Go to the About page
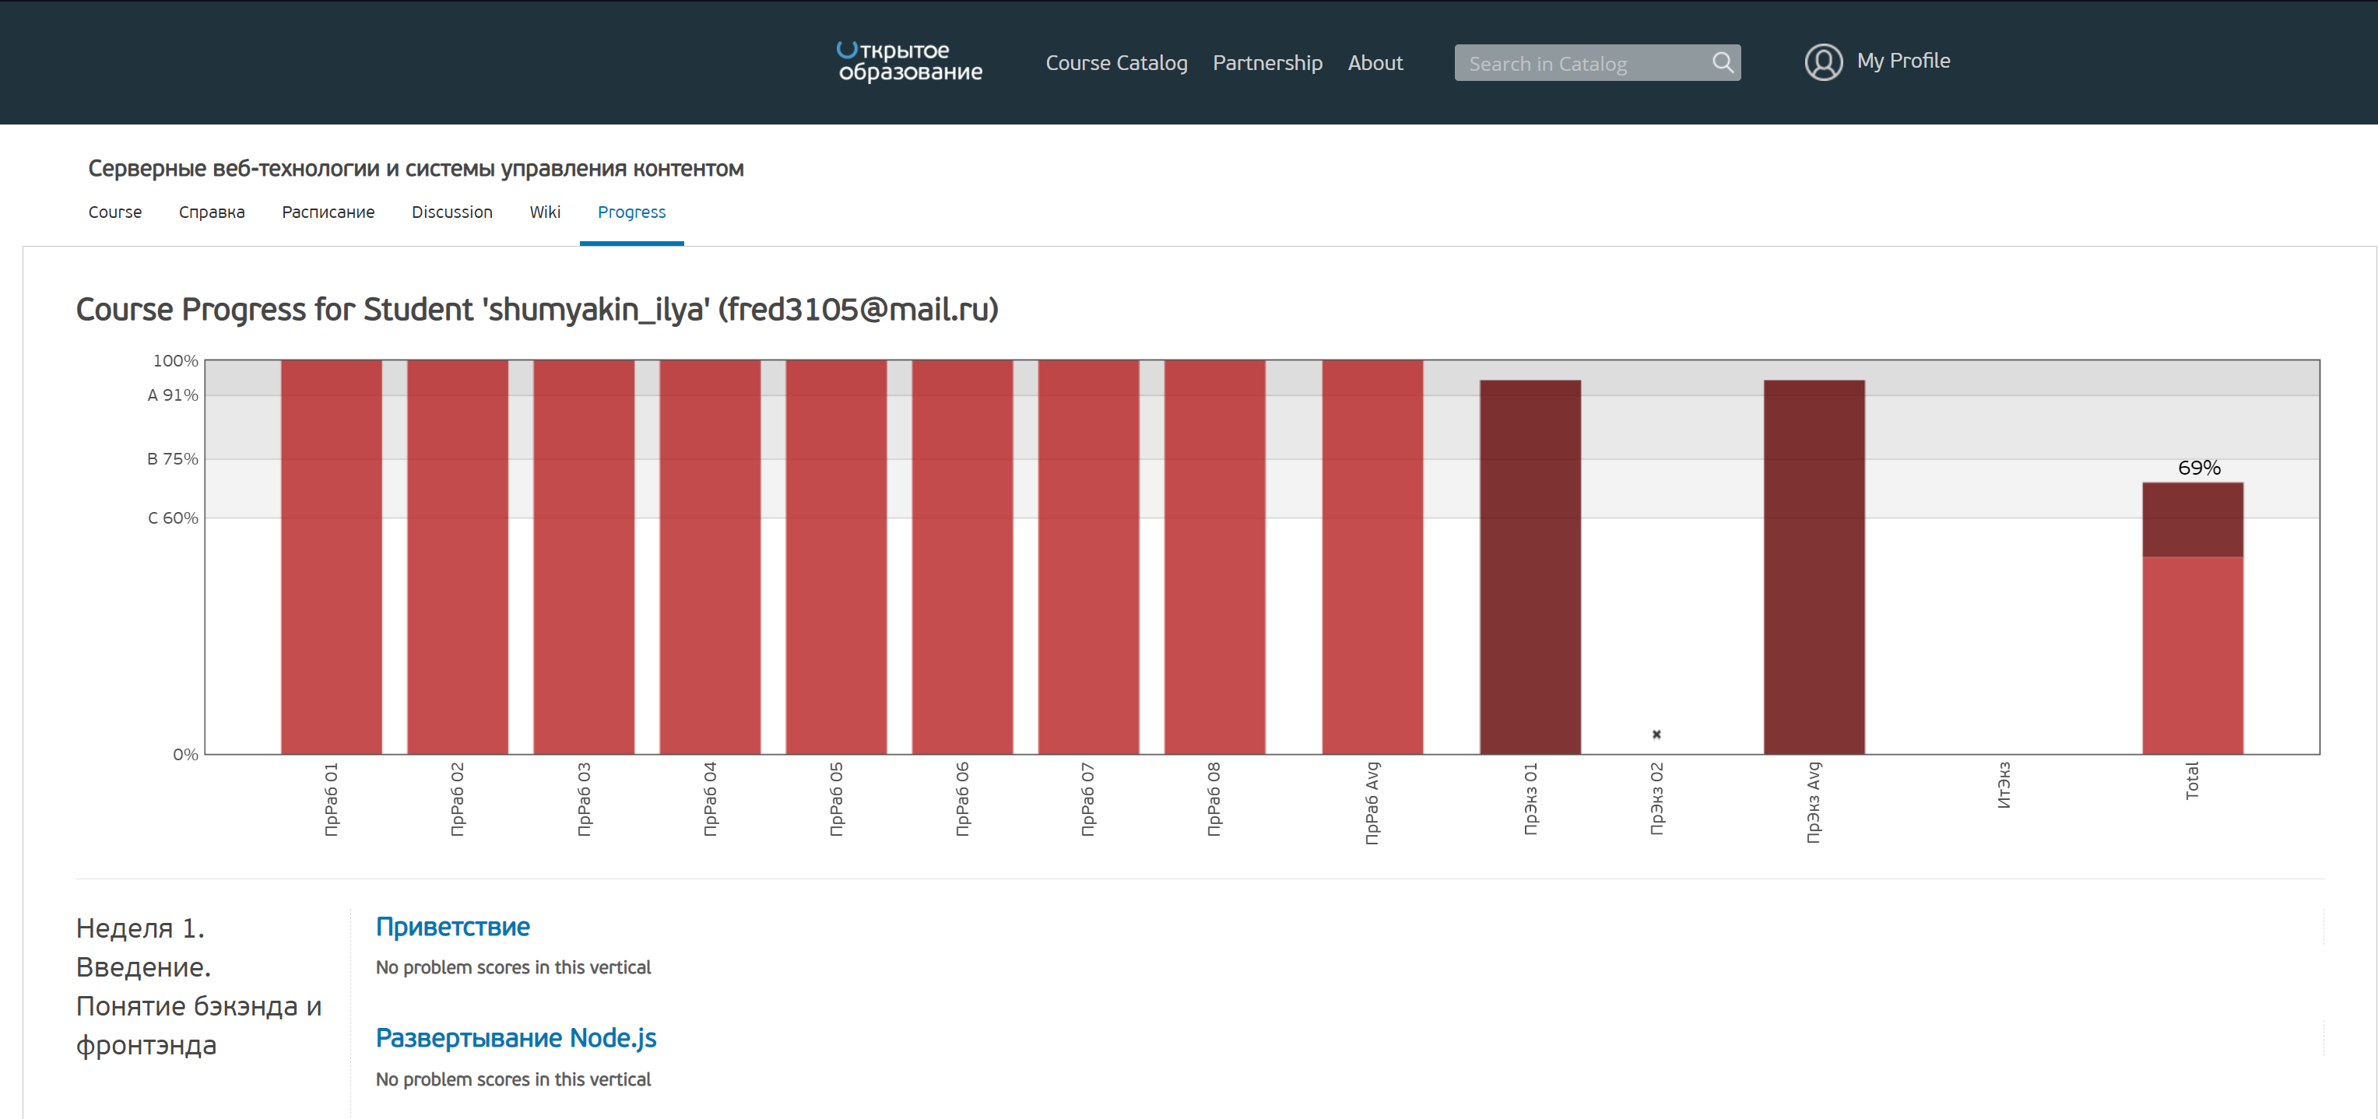 click(x=1375, y=63)
